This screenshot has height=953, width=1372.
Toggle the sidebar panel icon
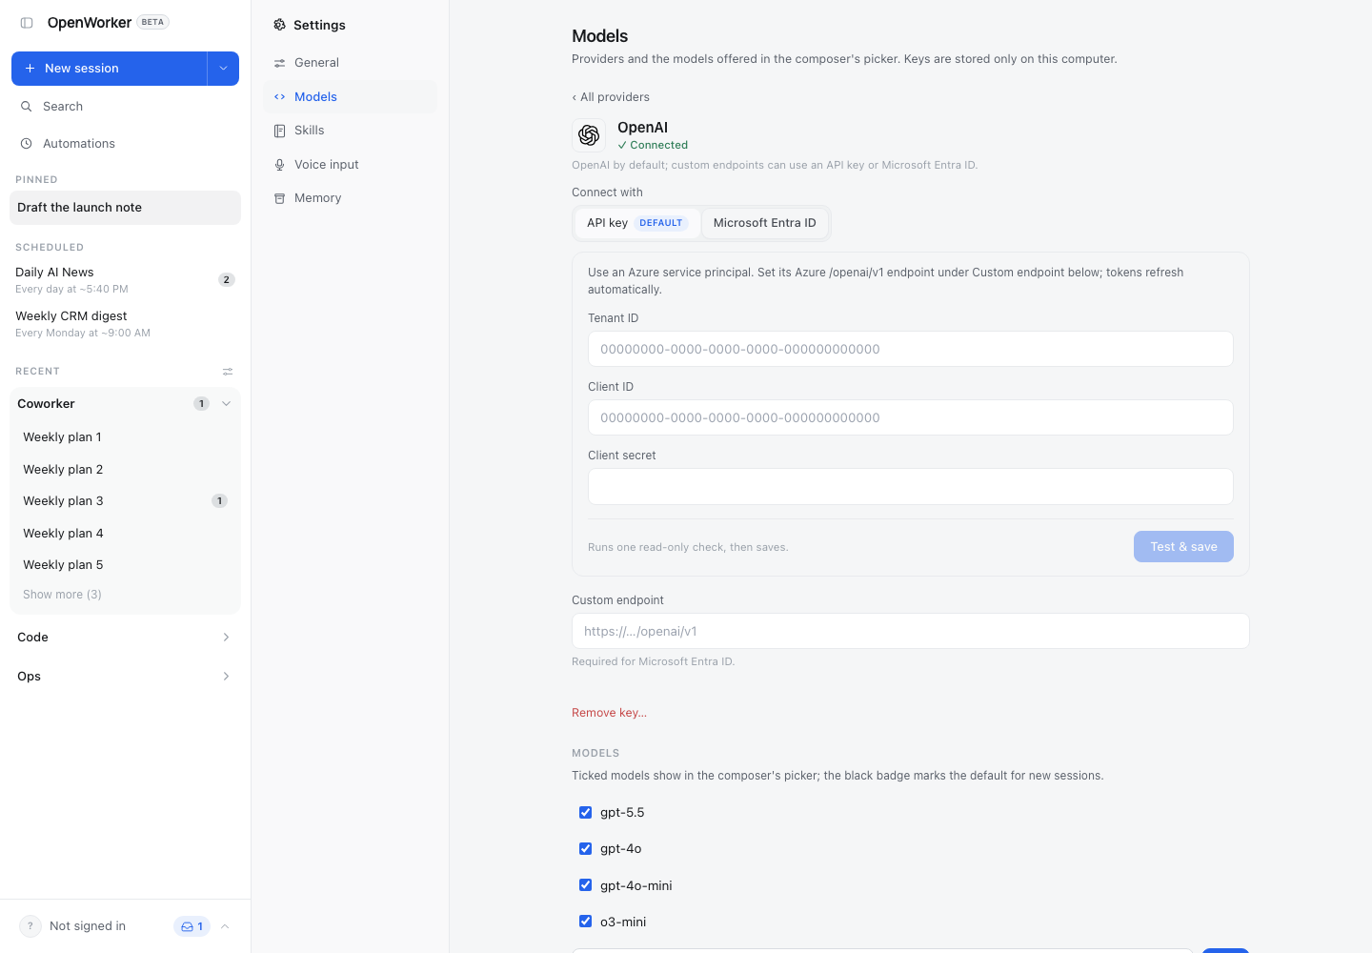(27, 23)
